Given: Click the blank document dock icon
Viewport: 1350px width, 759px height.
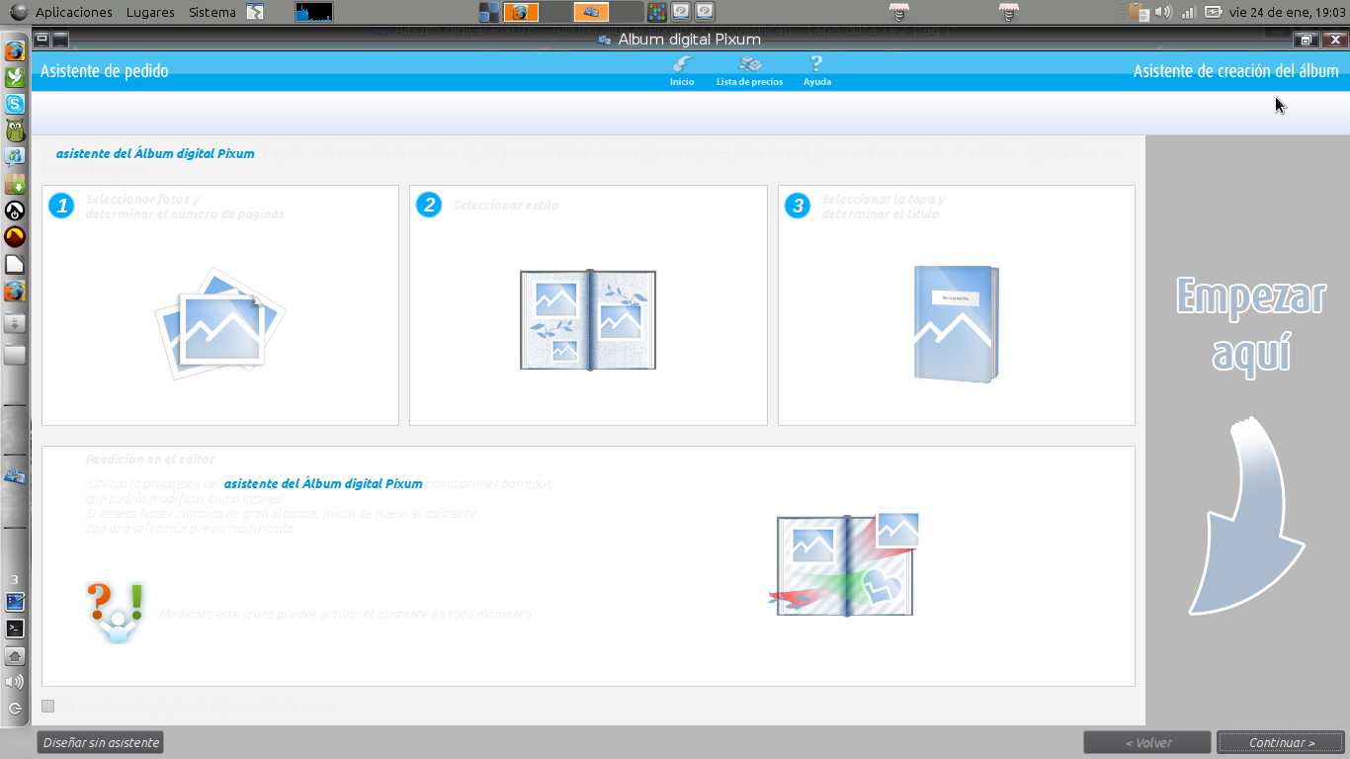Looking at the screenshot, I should coord(15,263).
